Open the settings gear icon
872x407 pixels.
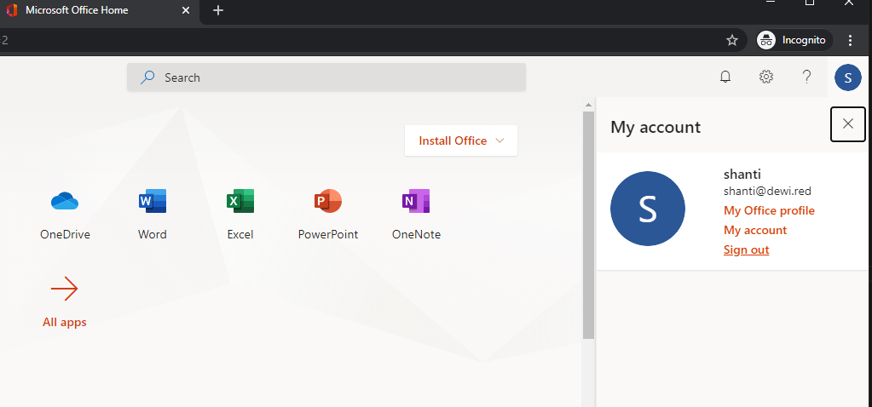[x=766, y=77]
